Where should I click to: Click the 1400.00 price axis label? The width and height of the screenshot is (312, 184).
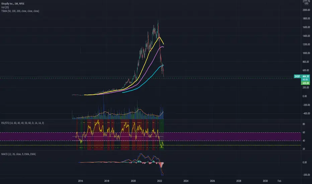pyautogui.click(x=306, y=36)
